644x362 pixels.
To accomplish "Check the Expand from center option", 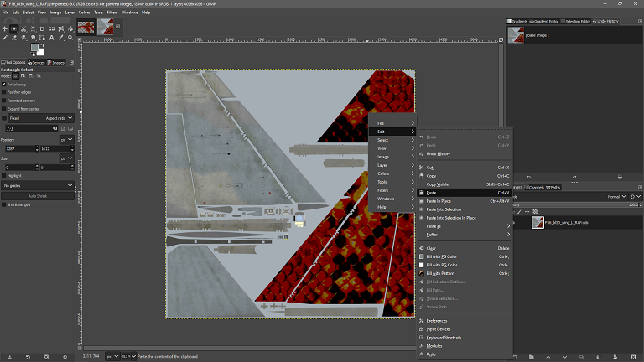I will [4, 109].
